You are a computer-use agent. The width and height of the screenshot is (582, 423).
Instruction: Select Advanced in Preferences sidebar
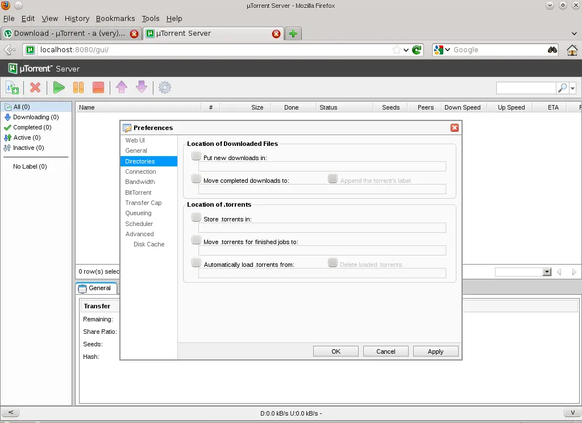[140, 234]
